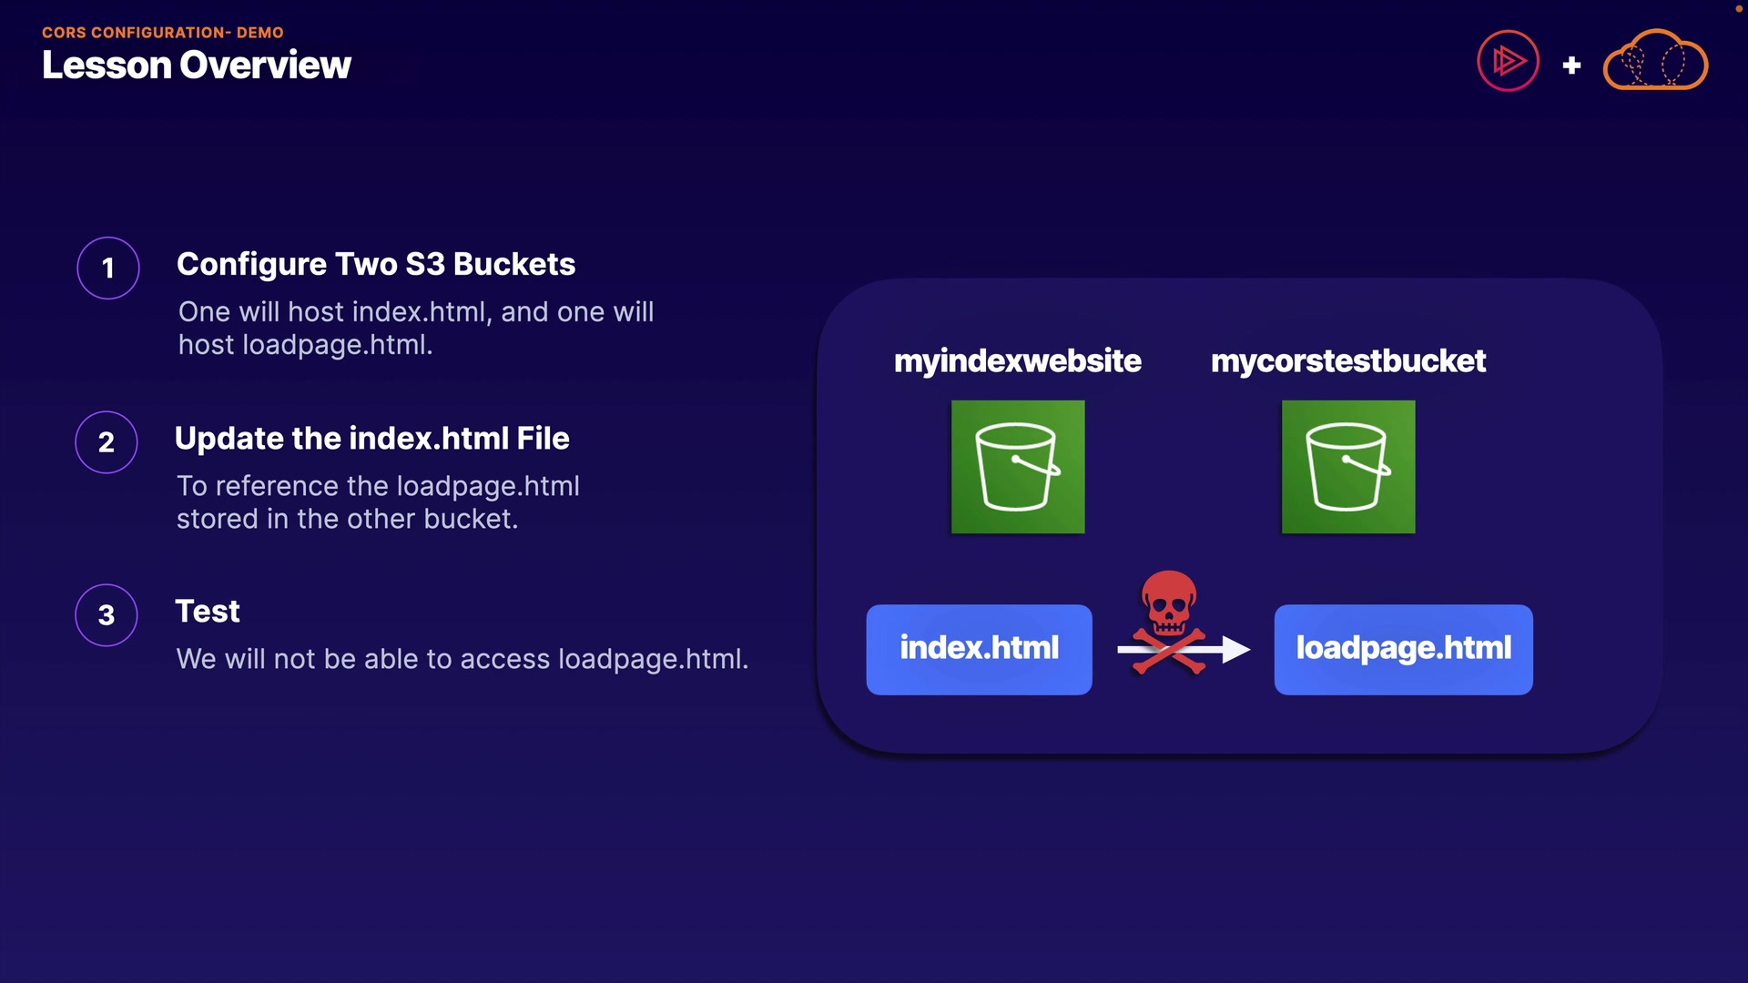Click the white arrow pointing to loadpage.html
1748x983 pixels.
coord(1231,650)
